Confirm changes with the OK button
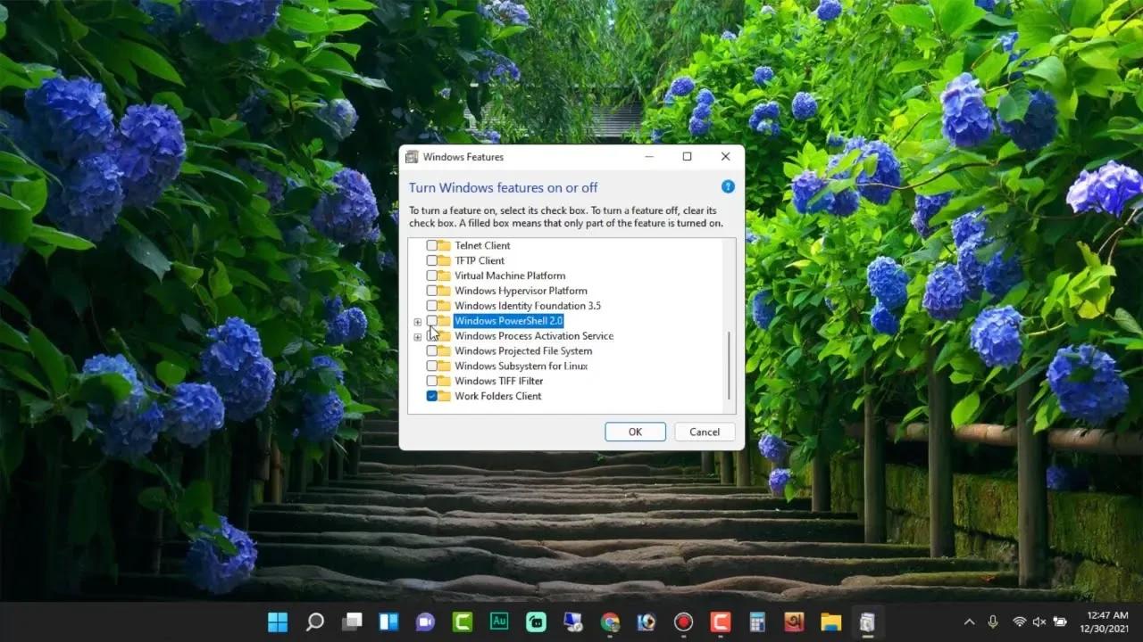 coord(635,432)
